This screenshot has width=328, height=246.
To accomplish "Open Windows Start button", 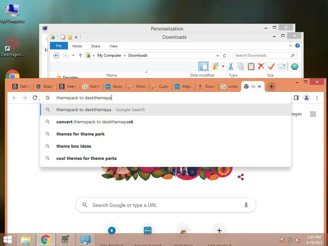I will (x=8, y=240).
